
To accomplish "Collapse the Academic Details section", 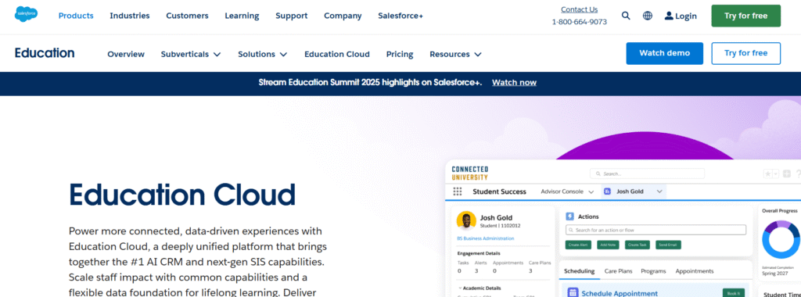I will click(x=460, y=288).
